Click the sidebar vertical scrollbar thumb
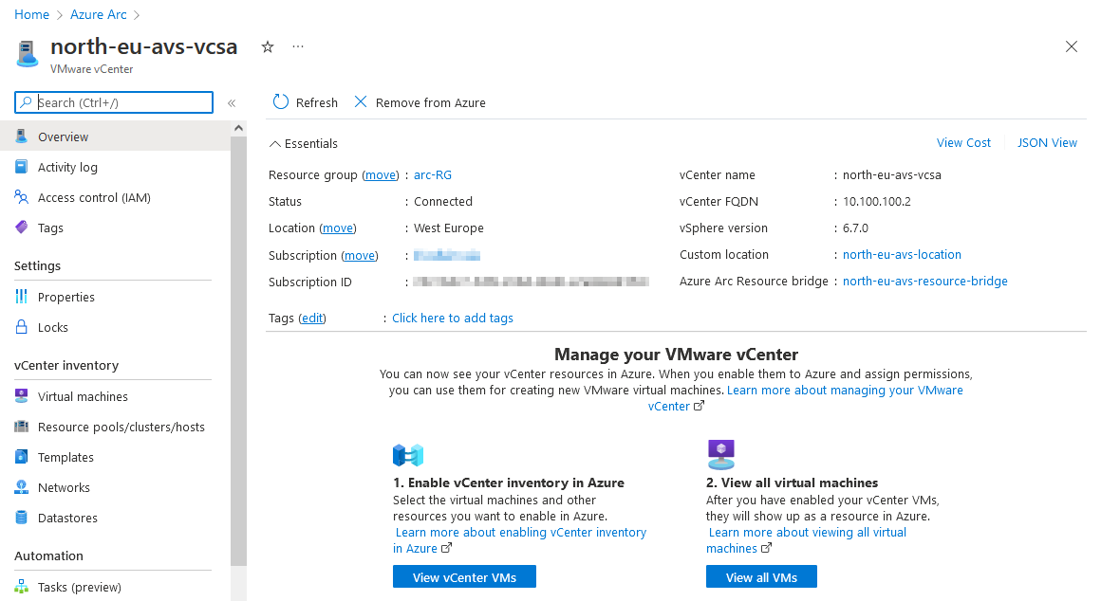The image size is (1101, 601). pos(239,351)
